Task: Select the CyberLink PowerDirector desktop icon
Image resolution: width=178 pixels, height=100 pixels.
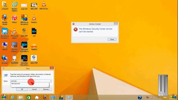Action: coord(24,47)
